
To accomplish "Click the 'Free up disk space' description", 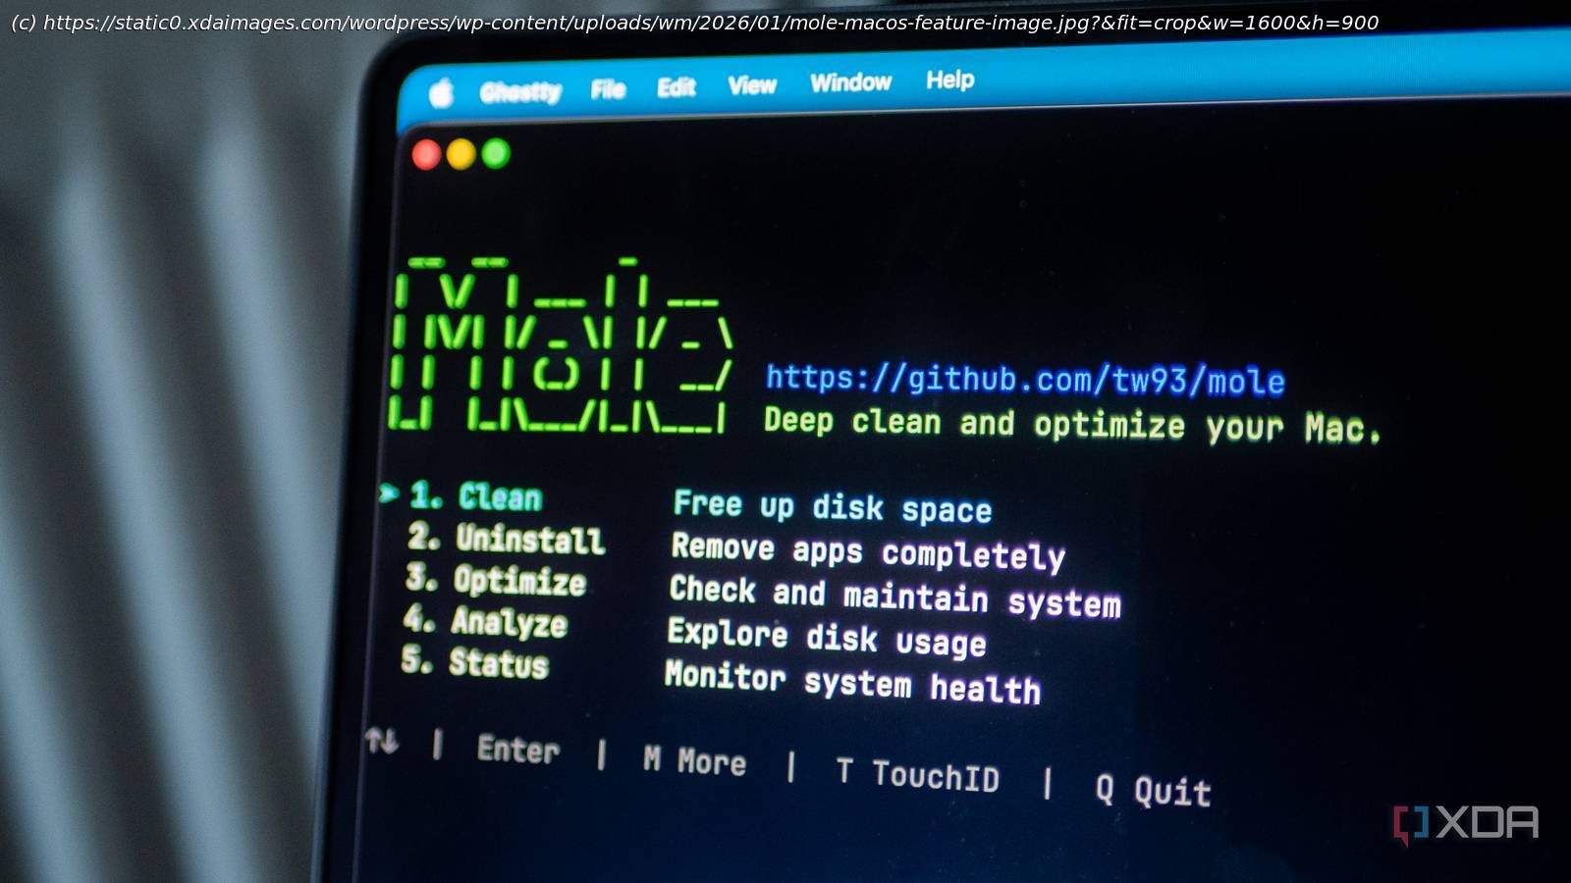I will coord(833,506).
